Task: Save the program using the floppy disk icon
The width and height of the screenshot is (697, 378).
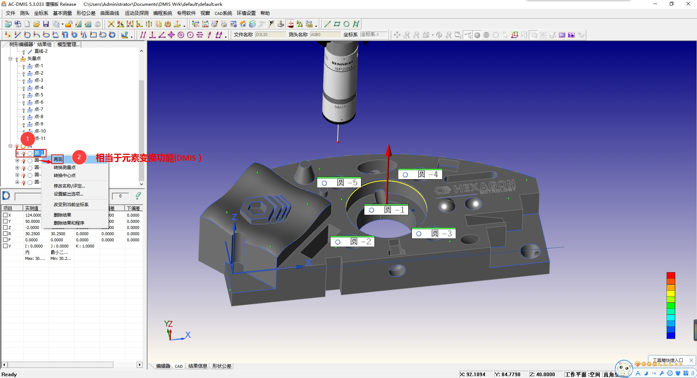Action: point(46,24)
